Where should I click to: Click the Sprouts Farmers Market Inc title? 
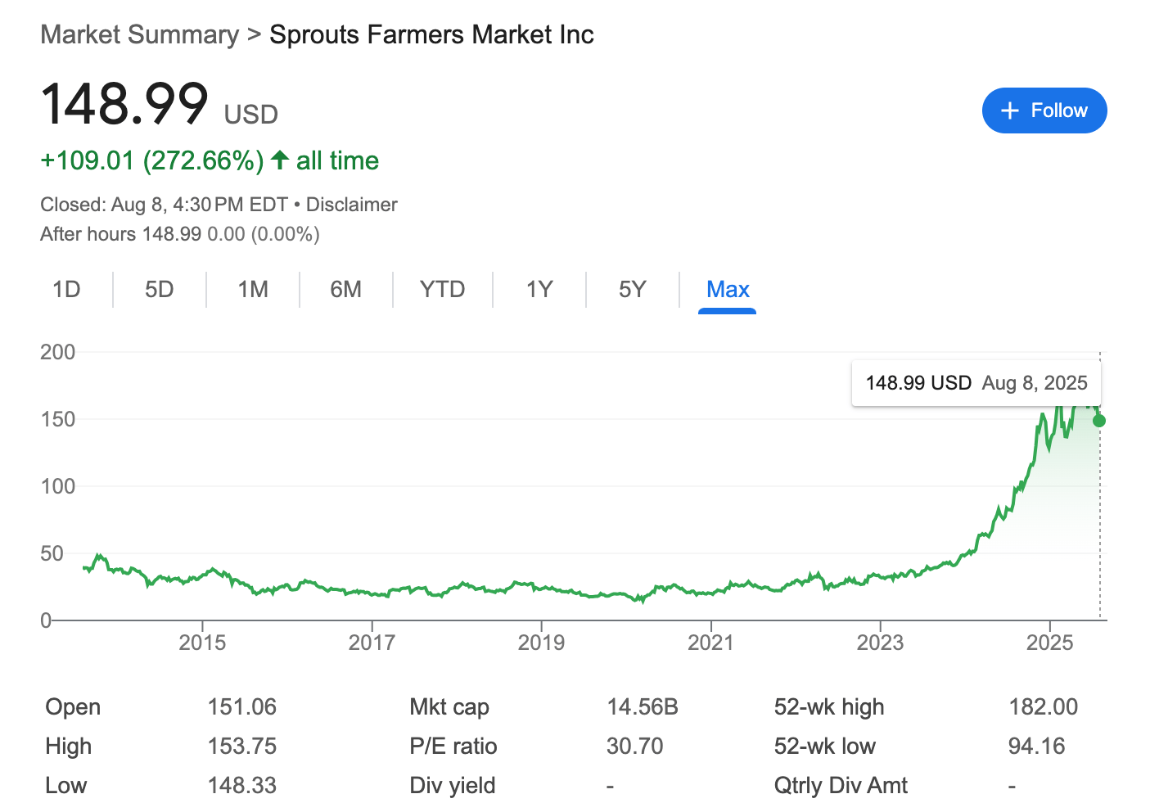pos(431,34)
